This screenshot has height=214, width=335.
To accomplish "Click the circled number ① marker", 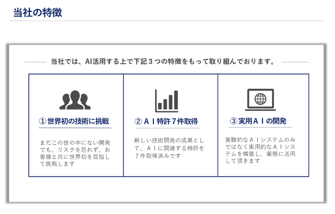I will (x=43, y=121).
